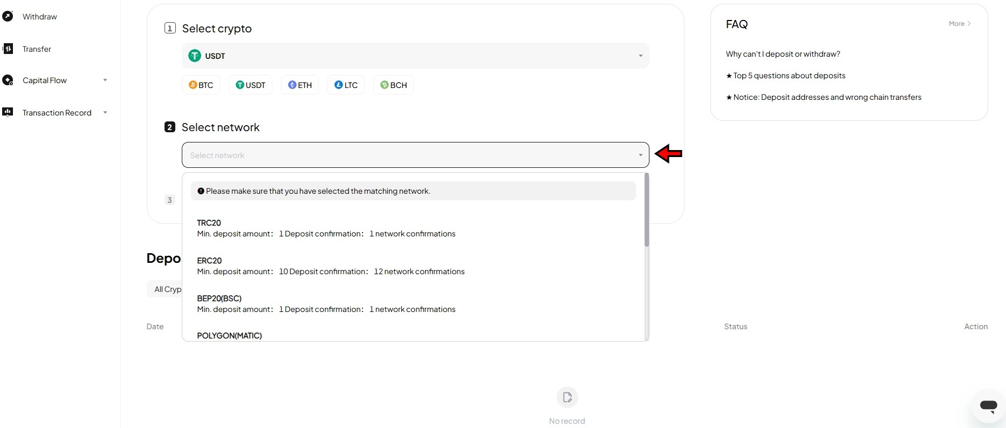Screen dimensions: 1006x428
Task: Click the Transaction Record chart icon
Action: [x=8, y=112]
